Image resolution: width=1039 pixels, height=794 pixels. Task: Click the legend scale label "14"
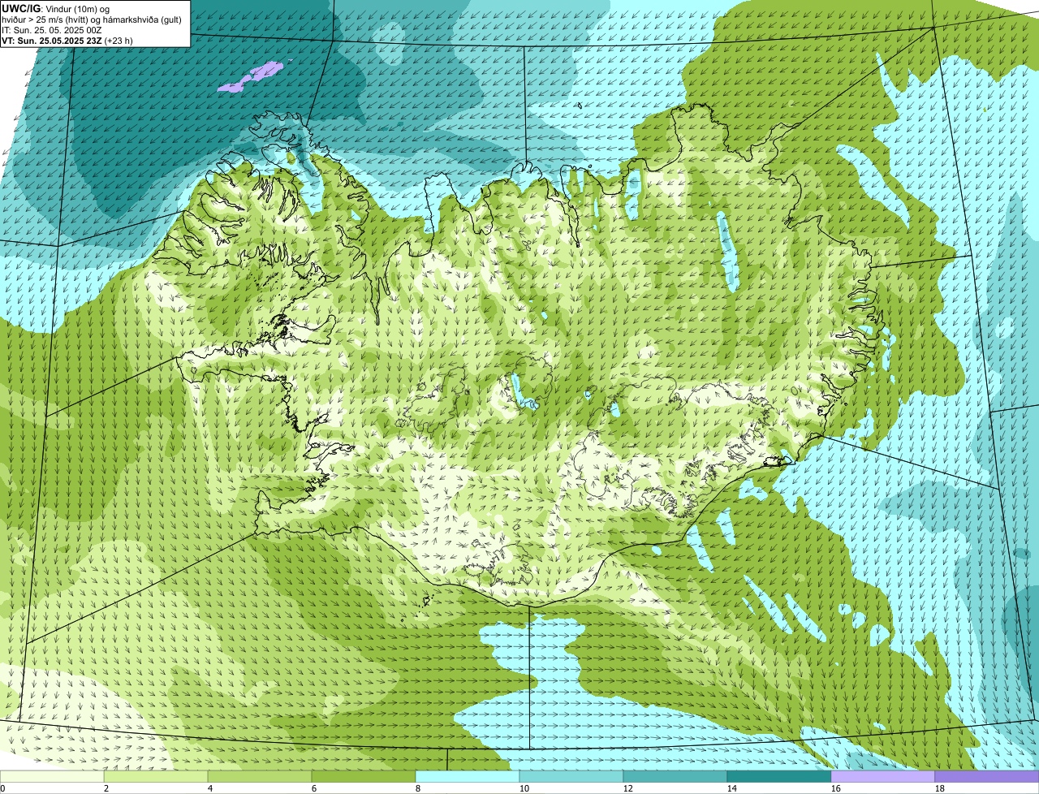click(732, 788)
